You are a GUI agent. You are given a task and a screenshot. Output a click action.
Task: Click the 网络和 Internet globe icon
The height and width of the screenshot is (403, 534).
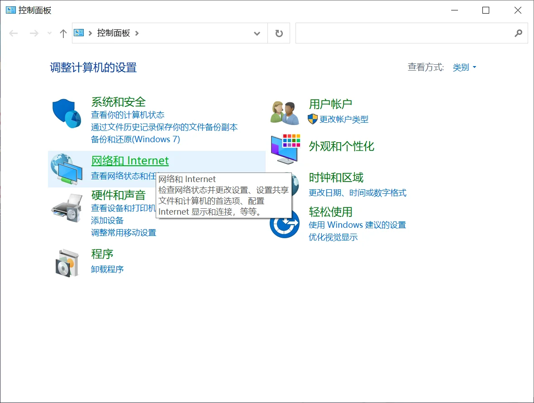click(x=67, y=169)
